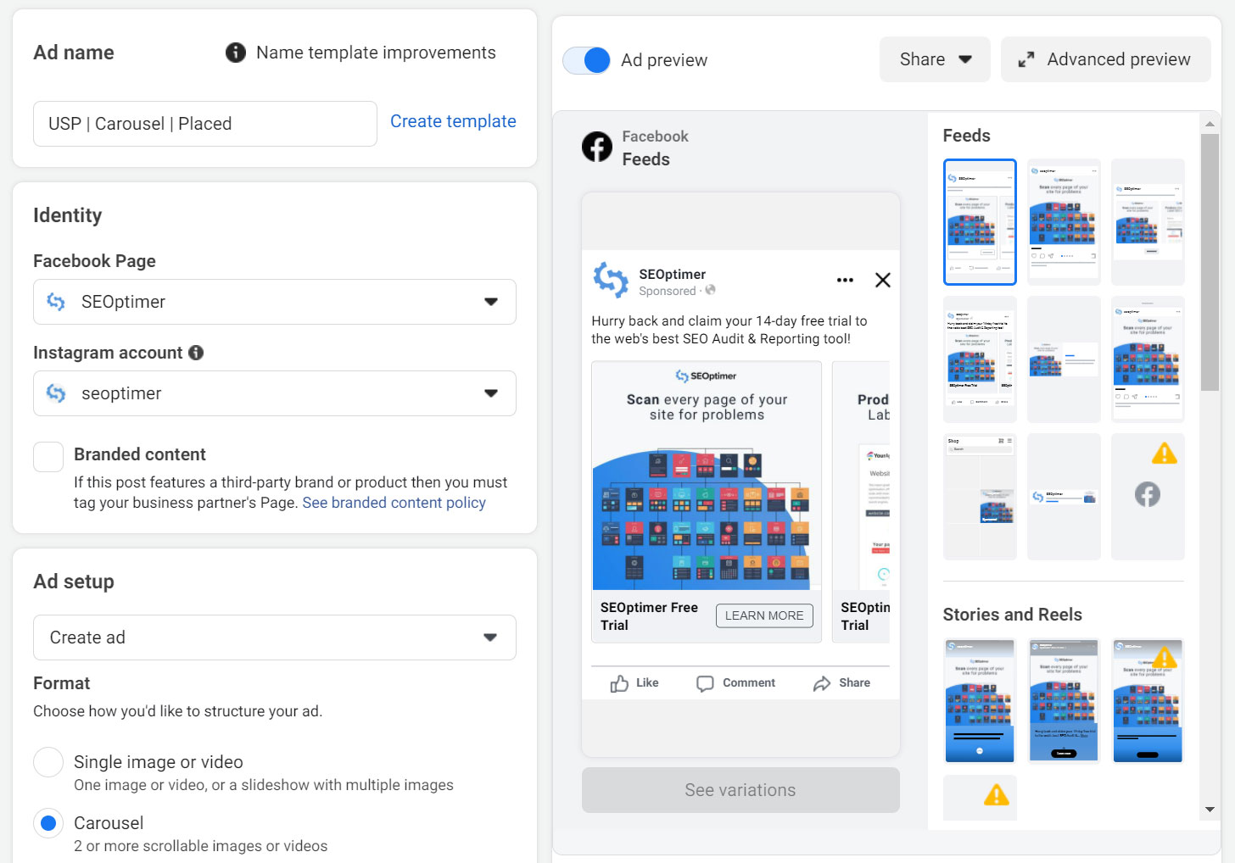Click the Create template link

tap(453, 121)
